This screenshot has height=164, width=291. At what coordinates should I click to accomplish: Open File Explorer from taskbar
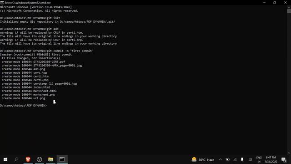(x=50, y=159)
